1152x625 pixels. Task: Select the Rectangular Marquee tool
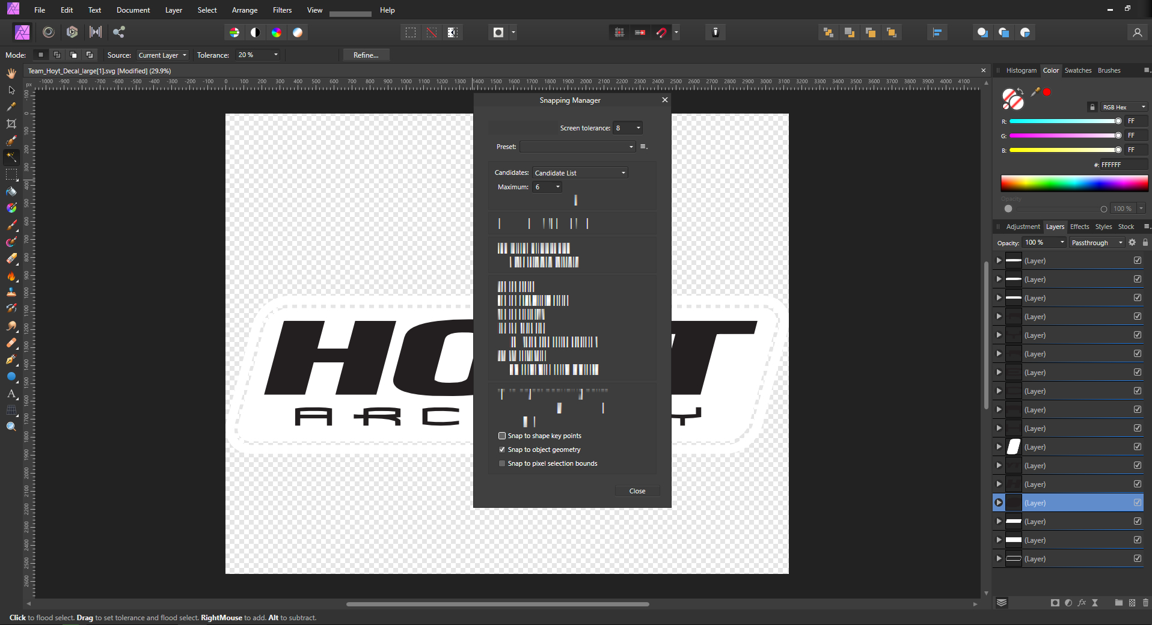11,175
